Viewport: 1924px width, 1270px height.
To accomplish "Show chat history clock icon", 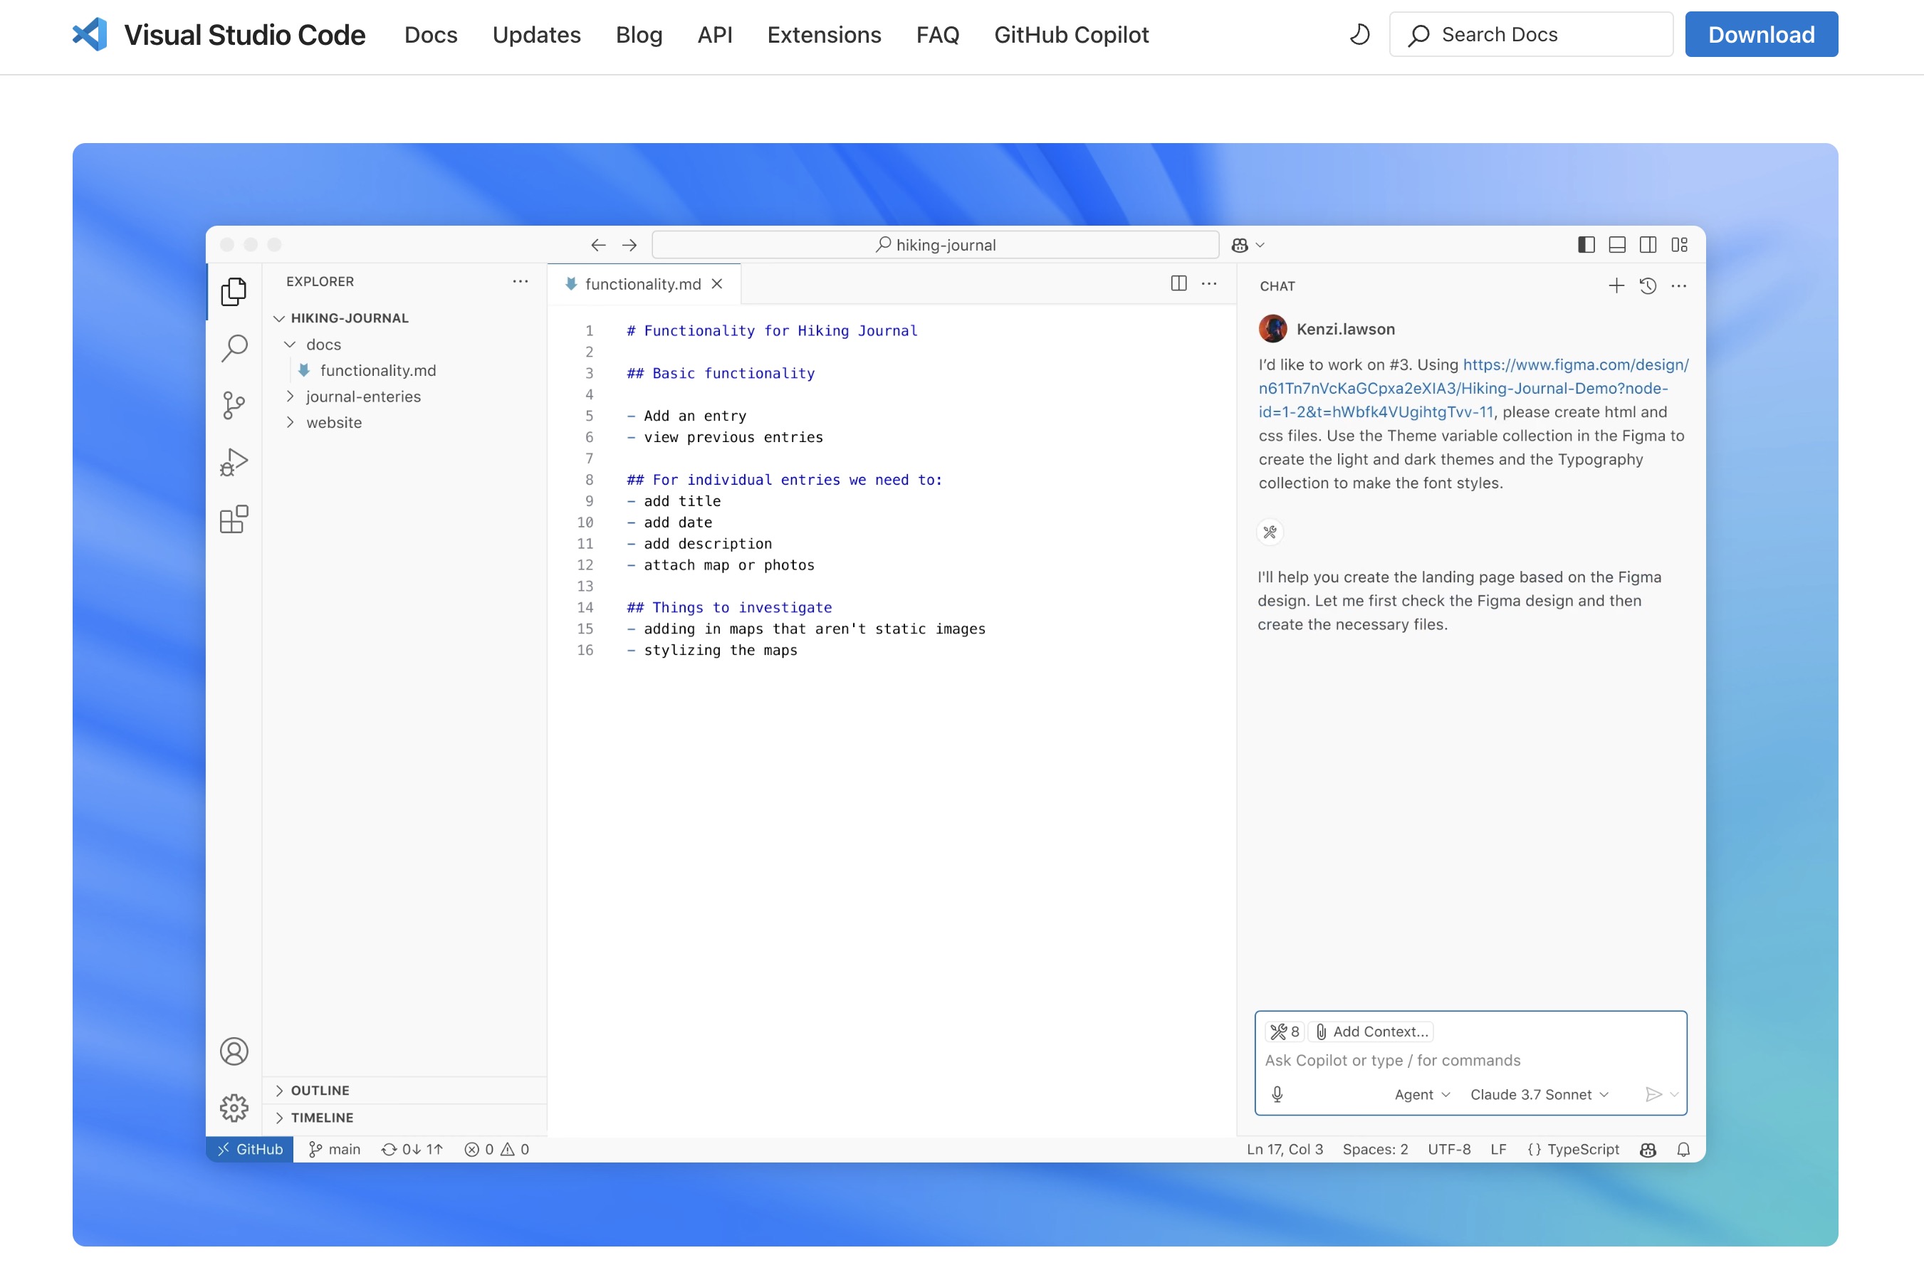I will coord(1648,285).
